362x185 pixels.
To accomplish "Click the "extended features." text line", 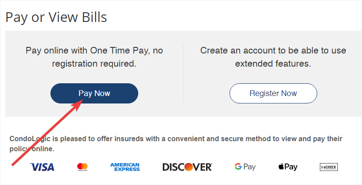I will pos(273,64).
